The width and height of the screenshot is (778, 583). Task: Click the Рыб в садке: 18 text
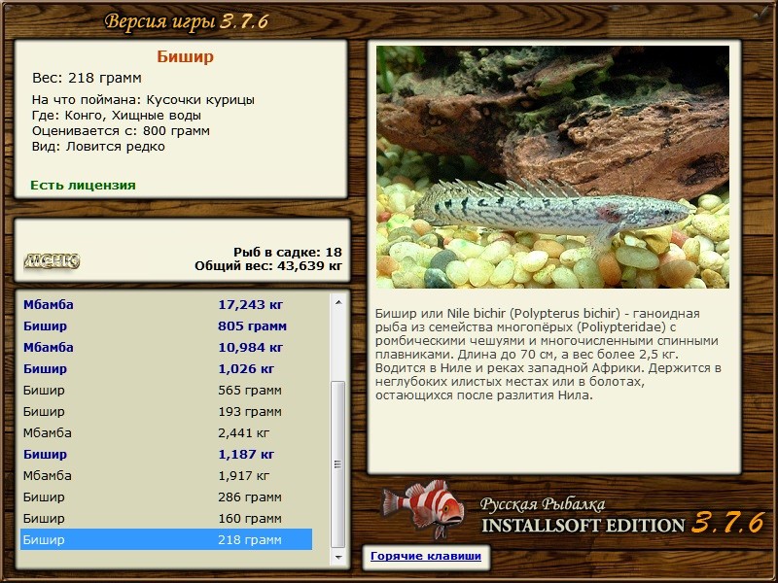(288, 252)
